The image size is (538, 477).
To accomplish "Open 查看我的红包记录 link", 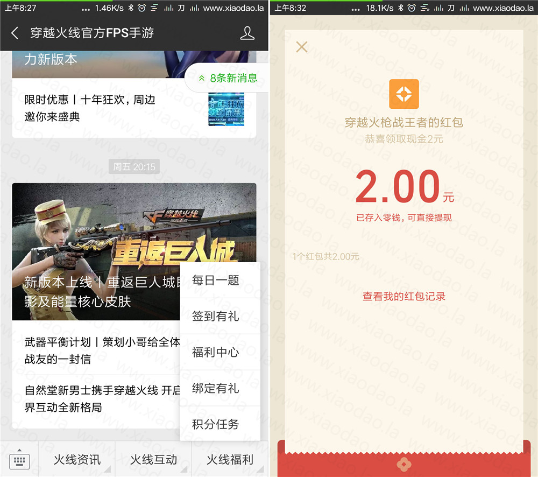I will click(404, 296).
